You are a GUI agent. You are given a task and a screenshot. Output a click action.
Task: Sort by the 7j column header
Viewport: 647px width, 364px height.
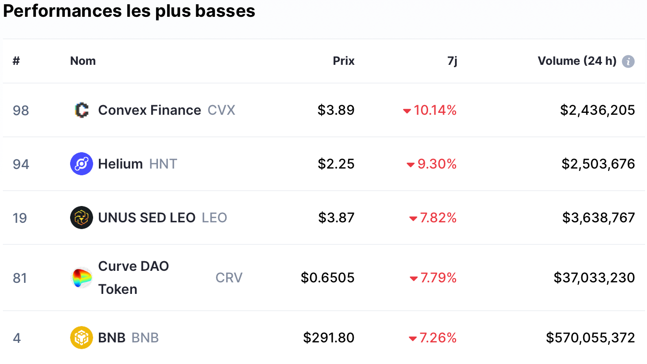pyautogui.click(x=452, y=61)
